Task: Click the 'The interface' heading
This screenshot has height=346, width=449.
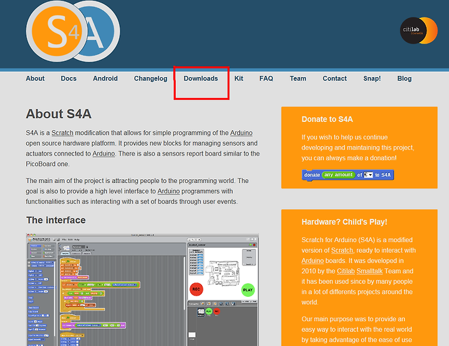Action: click(56, 220)
